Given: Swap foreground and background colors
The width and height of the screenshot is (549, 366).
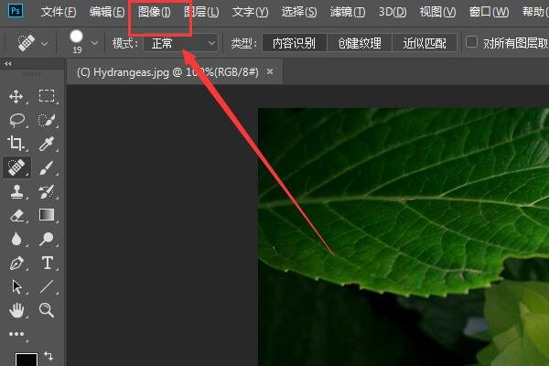Looking at the screenshot, I should click(48, 356).
